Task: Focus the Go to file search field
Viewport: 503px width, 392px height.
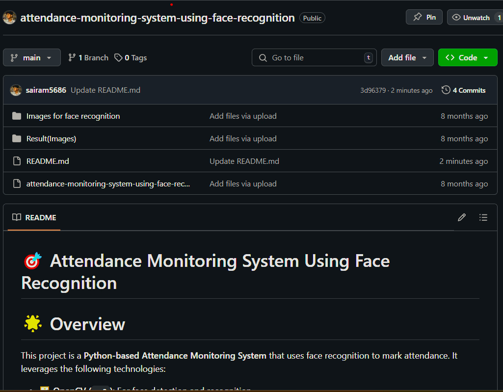Action: point(314,58)
